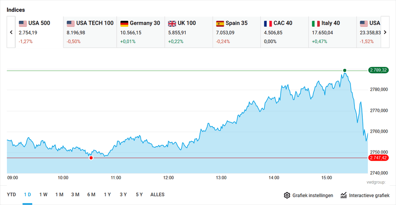Switch chart to 5 Y range
This screenshot has width=396, height=205.
click(x=139, y=195)
